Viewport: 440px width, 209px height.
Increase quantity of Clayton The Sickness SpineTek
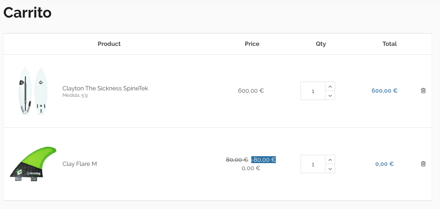tap(330, 87)
